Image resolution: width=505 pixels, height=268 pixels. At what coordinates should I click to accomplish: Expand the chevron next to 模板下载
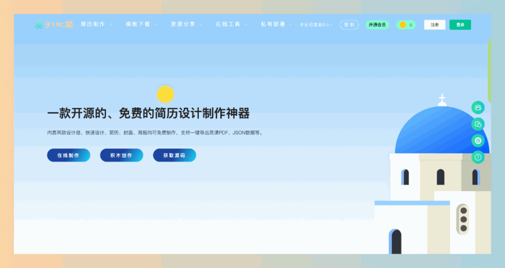(155, 25)
